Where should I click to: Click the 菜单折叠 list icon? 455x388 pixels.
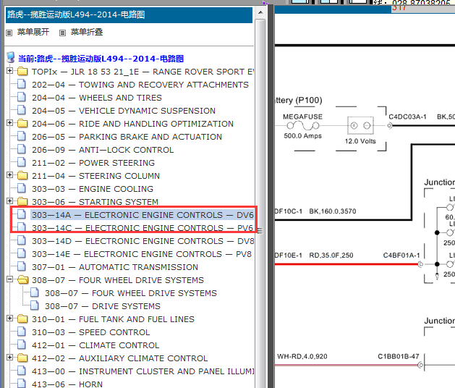tap(62, 33)
